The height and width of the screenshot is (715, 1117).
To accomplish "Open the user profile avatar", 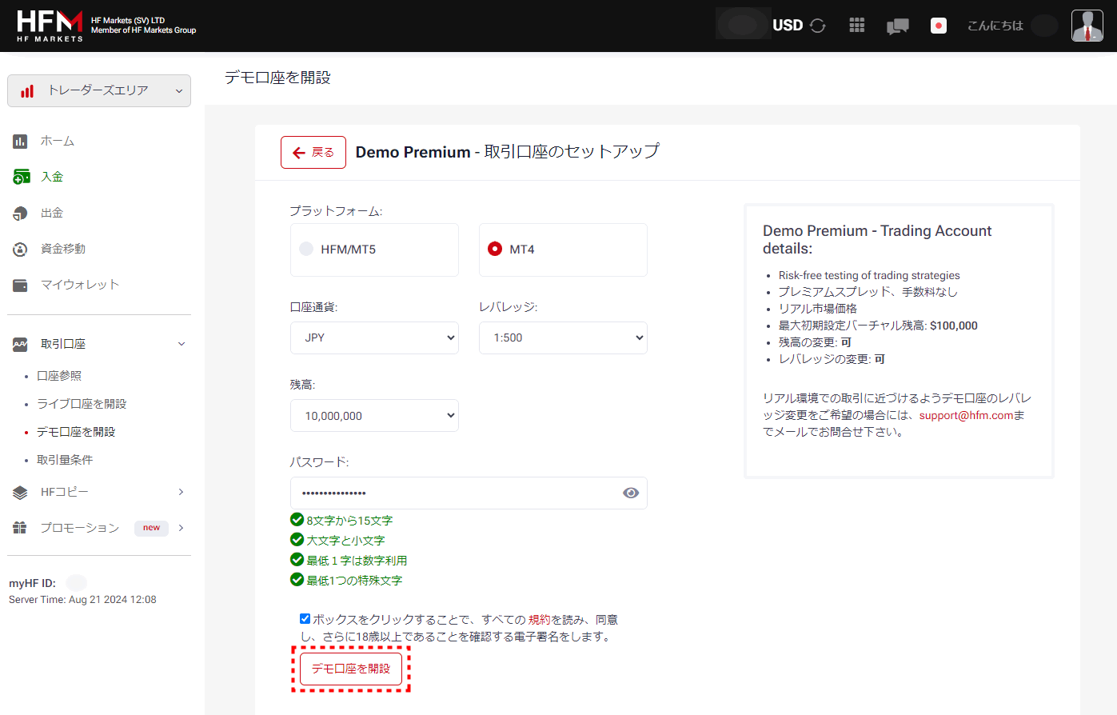I will [1087, 26].
